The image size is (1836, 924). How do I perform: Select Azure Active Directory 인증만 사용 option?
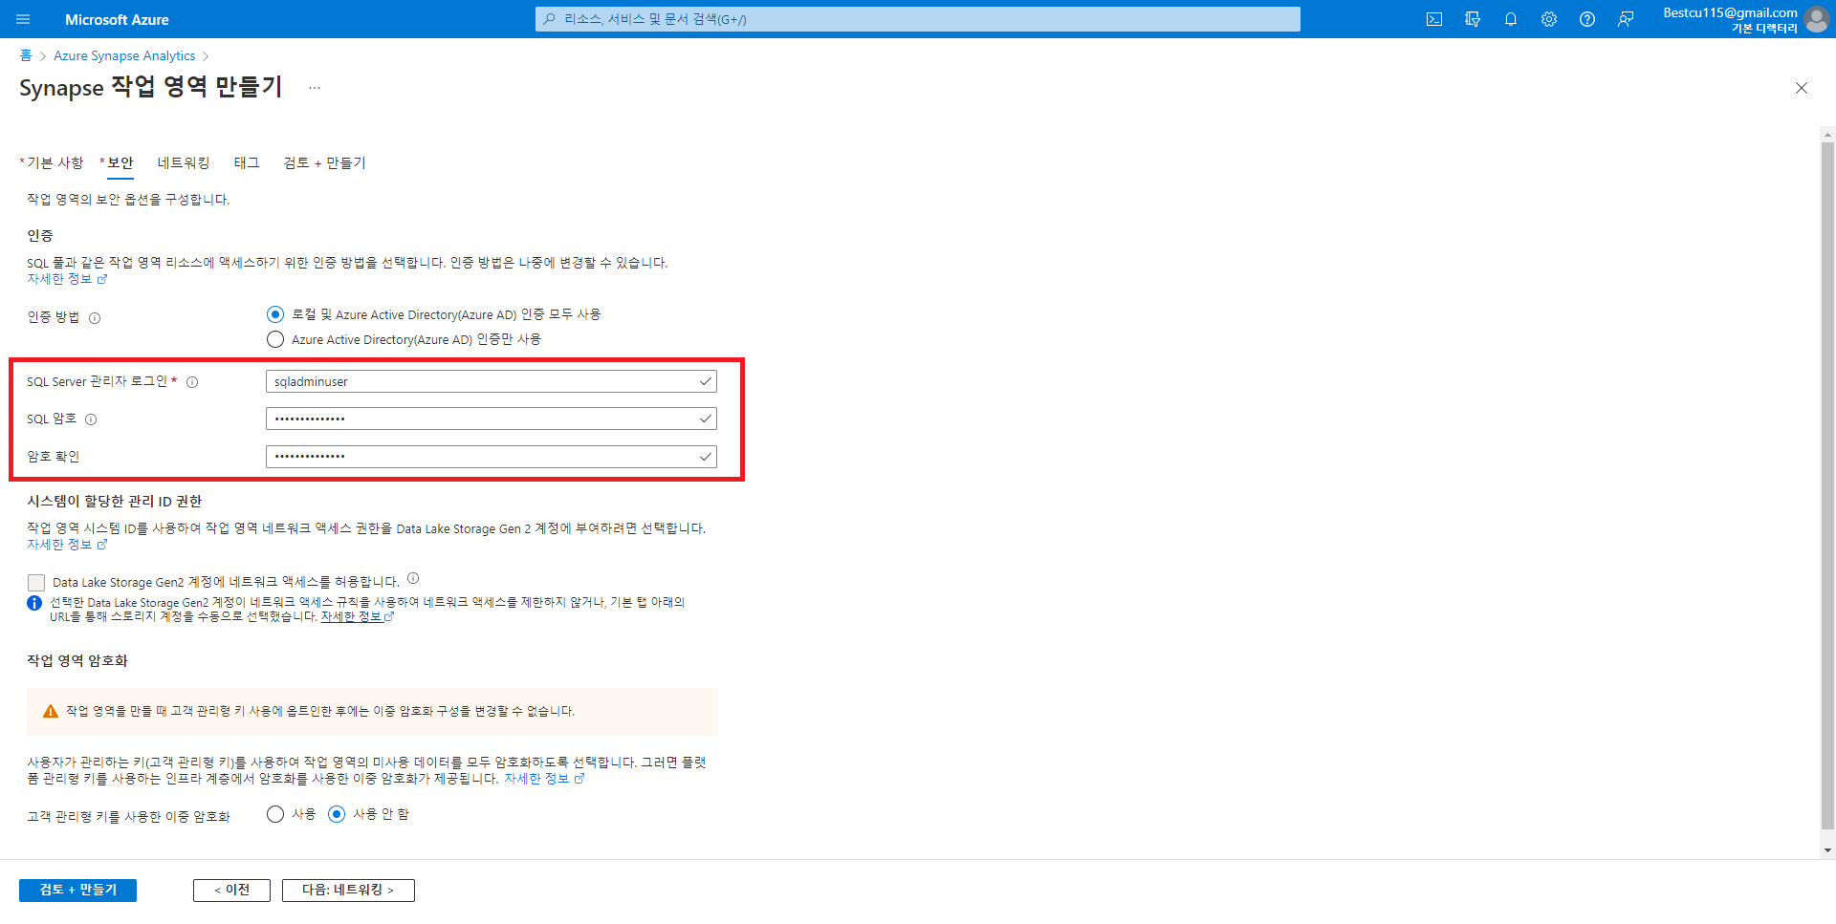tap(275, 339)
